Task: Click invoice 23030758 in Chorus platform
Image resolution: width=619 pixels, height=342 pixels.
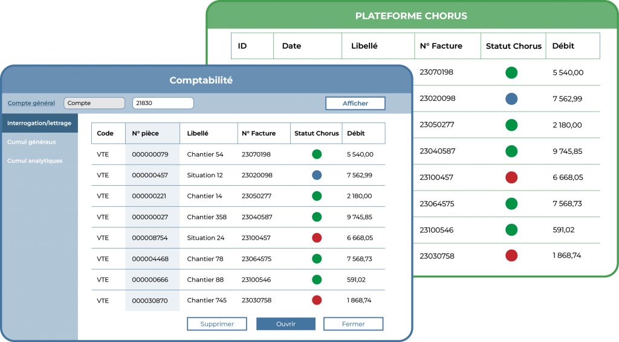Action: [437, 256]
